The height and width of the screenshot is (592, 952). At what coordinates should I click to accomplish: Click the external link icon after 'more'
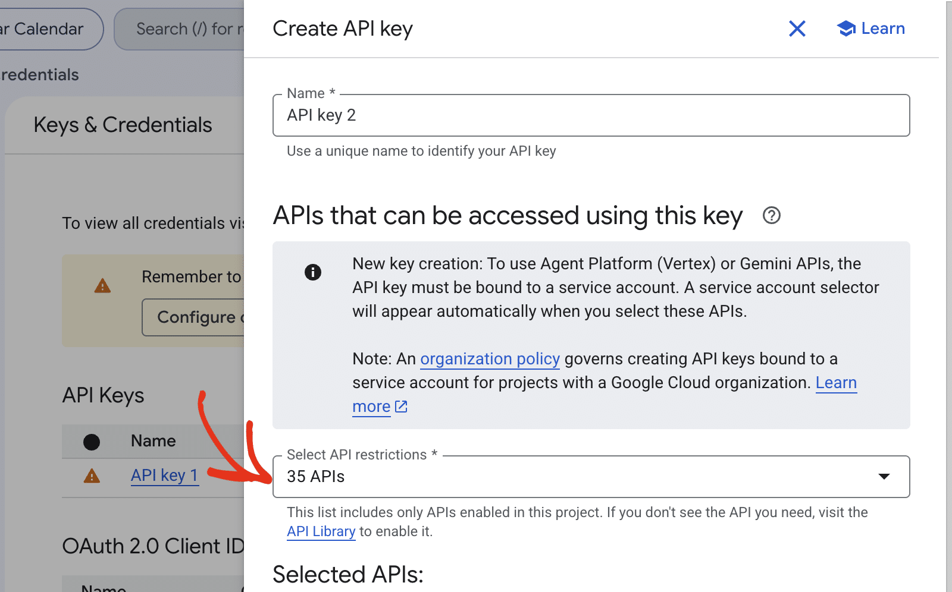point(402,407)
